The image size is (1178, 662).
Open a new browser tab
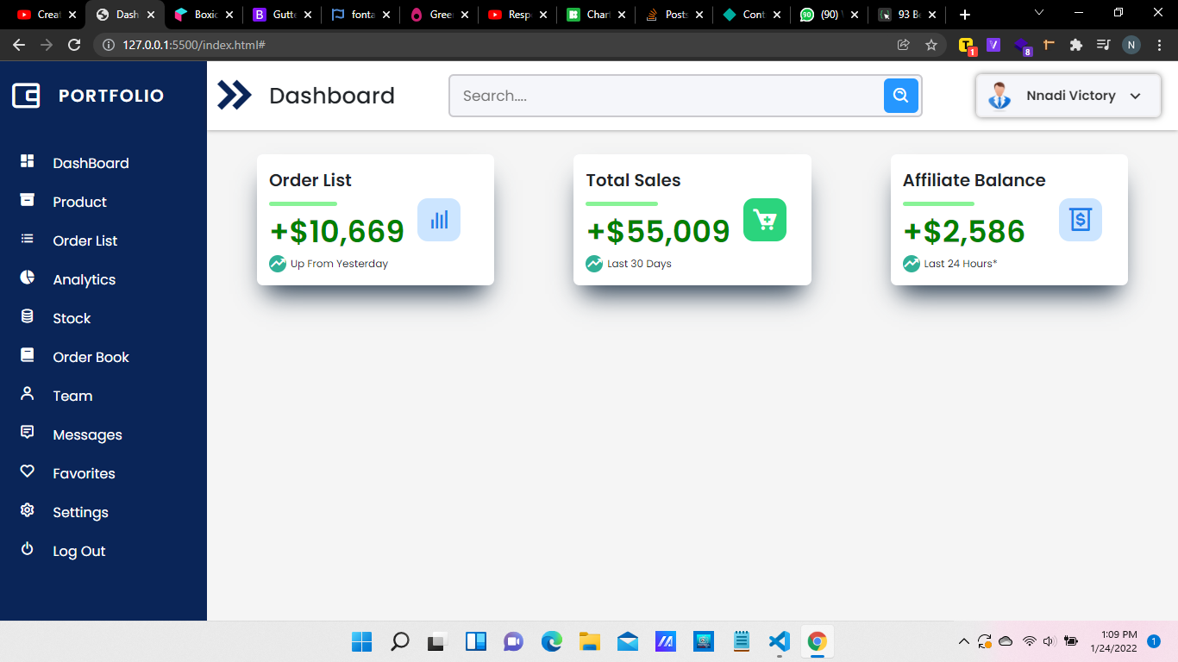965,15
